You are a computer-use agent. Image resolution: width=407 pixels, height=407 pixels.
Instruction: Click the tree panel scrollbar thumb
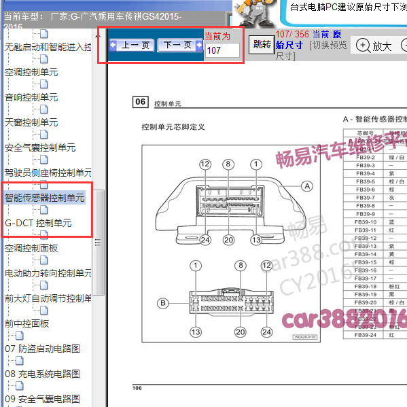point(99,242)
